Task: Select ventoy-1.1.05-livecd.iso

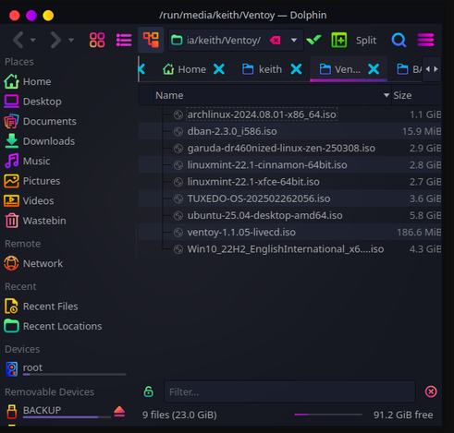Action: click(241, 233)
